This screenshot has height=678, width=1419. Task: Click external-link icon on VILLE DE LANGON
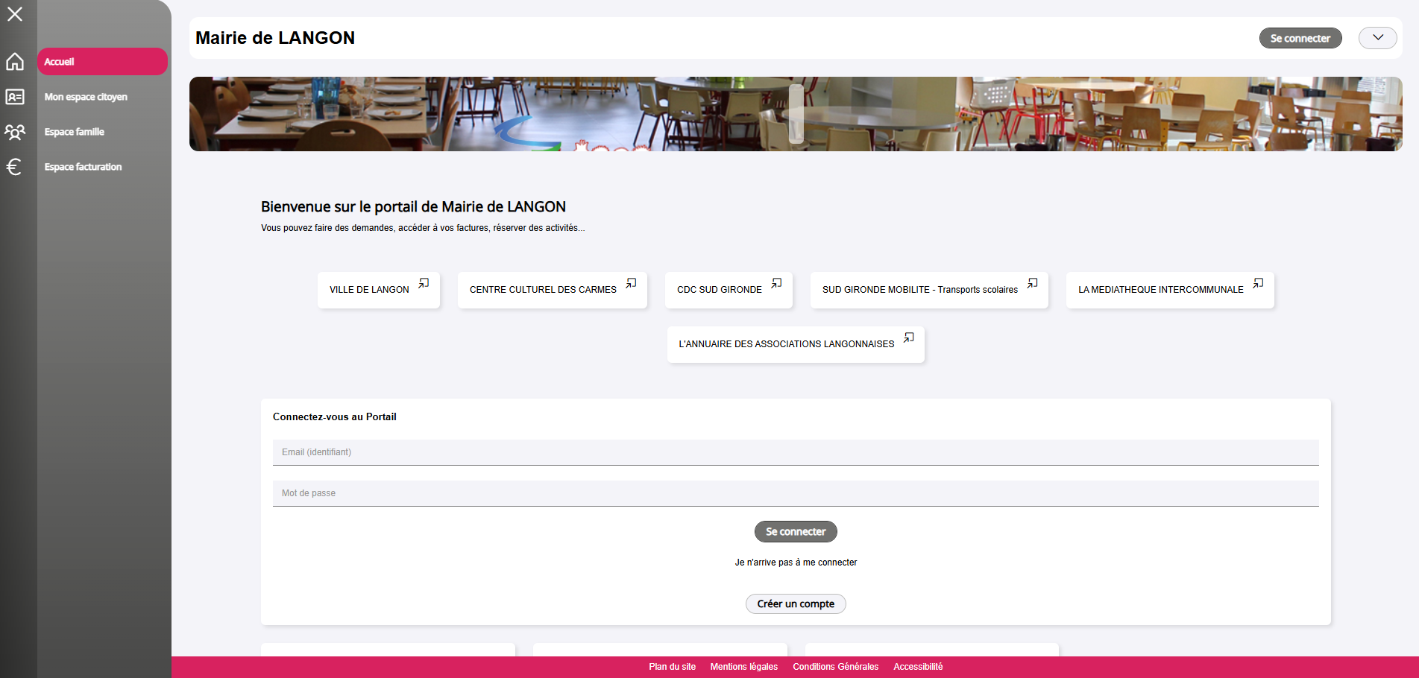[424, 283]
